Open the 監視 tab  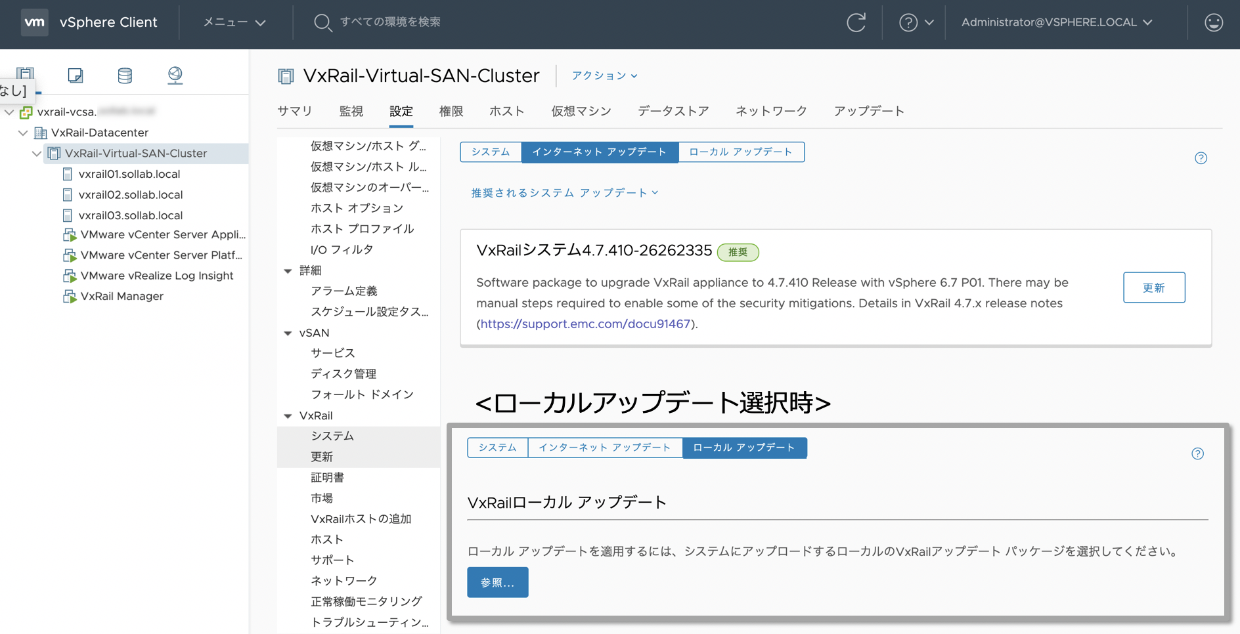point(351,111)
